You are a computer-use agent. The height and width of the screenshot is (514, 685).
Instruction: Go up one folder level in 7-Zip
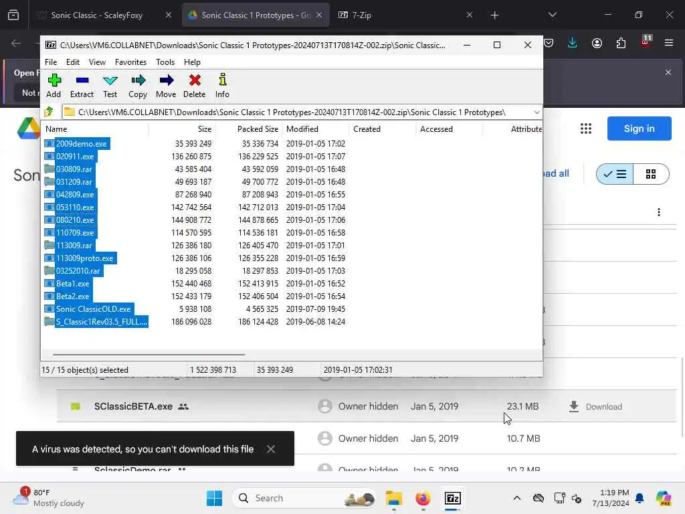click(x=49, y=112)
